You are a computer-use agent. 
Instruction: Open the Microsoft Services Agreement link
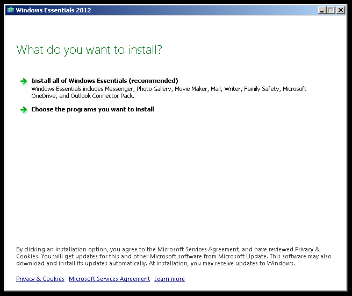(x=109, y=279)
